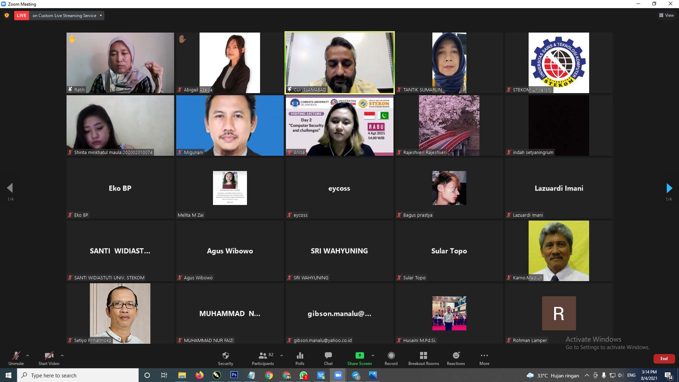
Task: Click Ratih's yellow raised hand icon
Action: 72,39
